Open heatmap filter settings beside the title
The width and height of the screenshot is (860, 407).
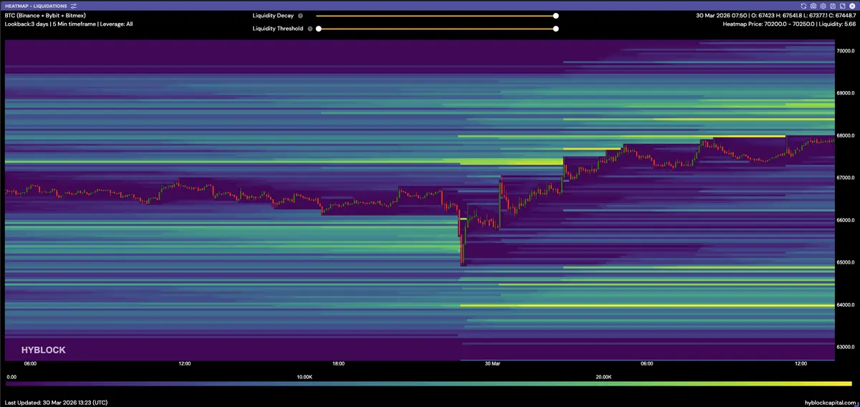click(x=74, y=6)
